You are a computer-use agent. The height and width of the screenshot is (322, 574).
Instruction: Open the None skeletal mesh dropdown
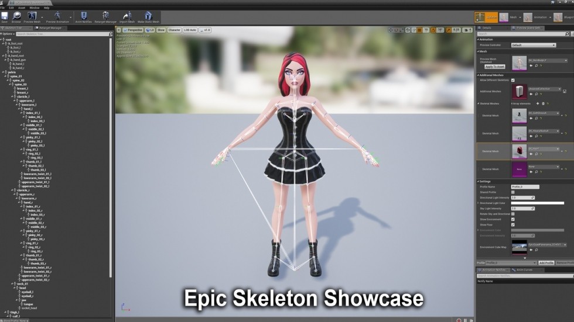544,167
